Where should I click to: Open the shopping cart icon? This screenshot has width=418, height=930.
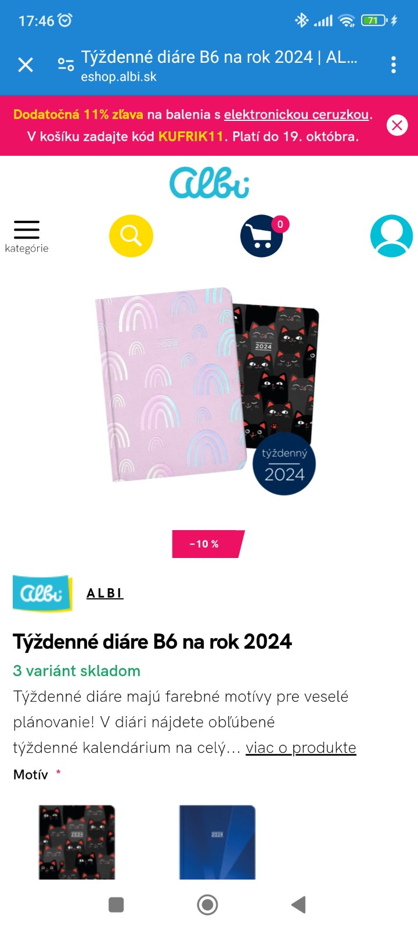click(262, 236)
